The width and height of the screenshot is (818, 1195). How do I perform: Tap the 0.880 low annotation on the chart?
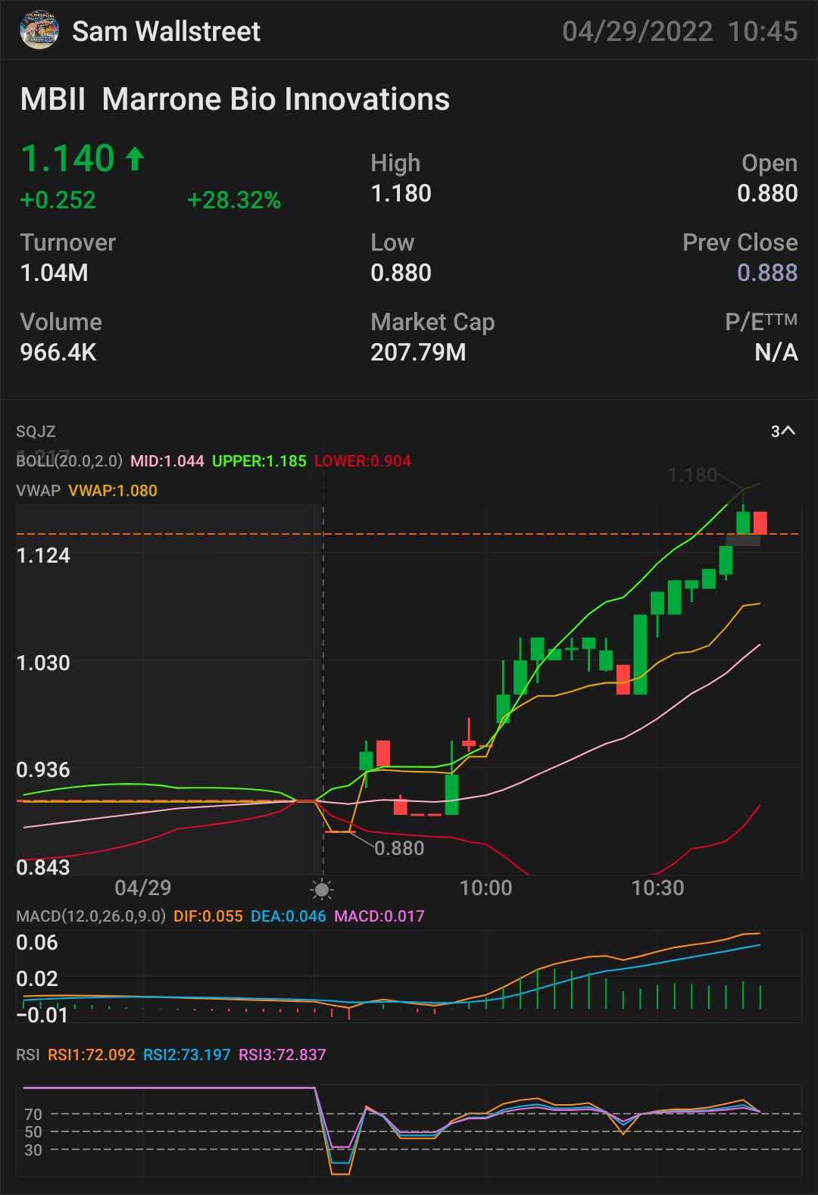(x=399, y=848)
